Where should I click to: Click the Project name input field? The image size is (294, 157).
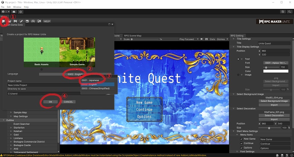44,85
